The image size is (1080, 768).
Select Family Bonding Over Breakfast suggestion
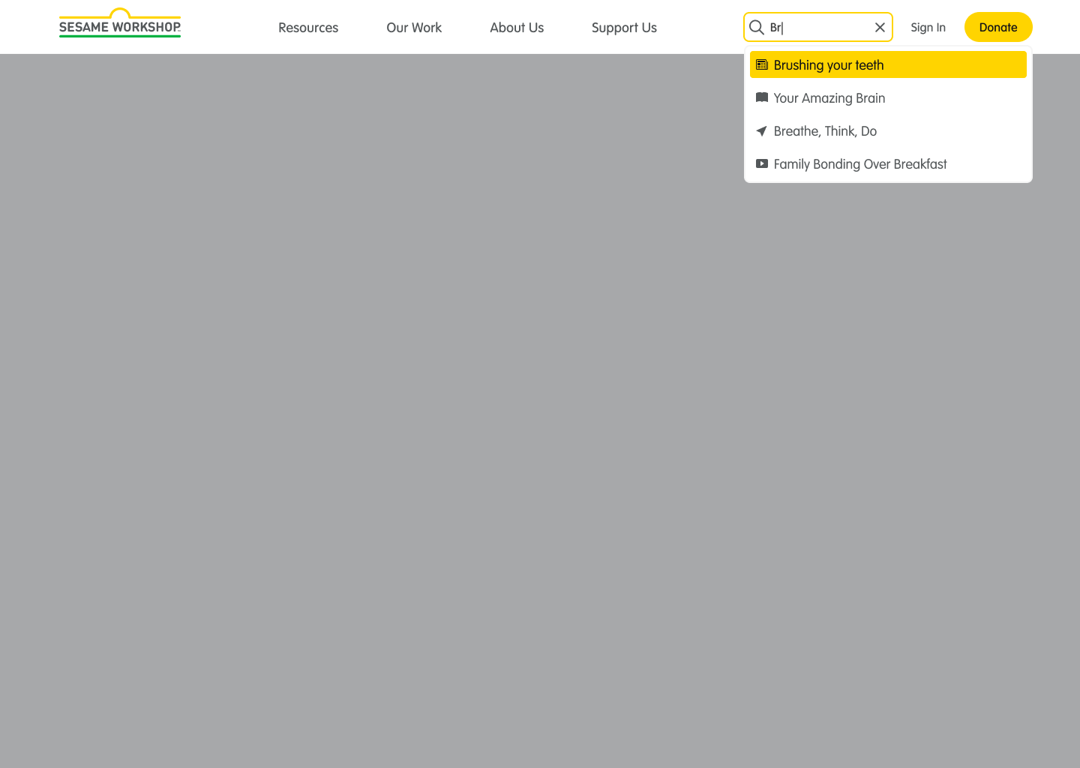coord(860,164)
